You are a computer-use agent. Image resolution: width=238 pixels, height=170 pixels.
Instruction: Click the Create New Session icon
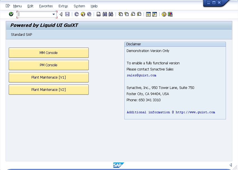(x=148, y=14)
